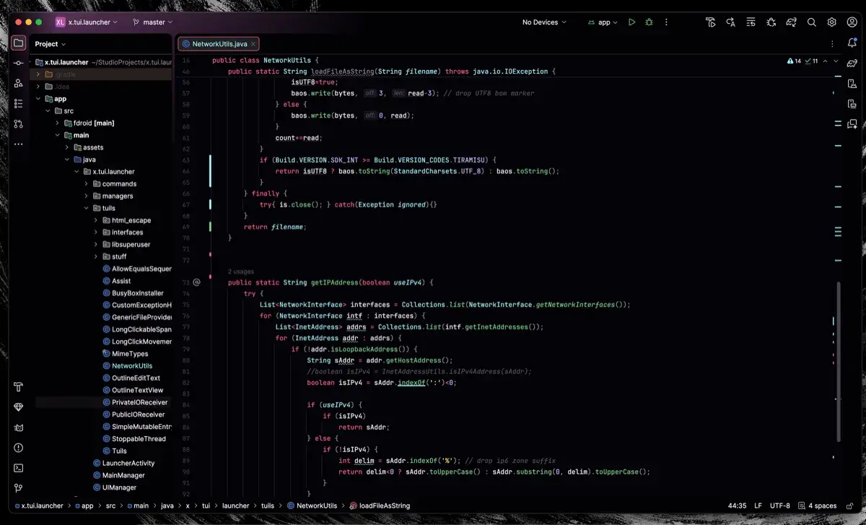The height and width of the screenshot is (525, 866).
Task: Open the Notifications bell
Action: coord(852,43)
